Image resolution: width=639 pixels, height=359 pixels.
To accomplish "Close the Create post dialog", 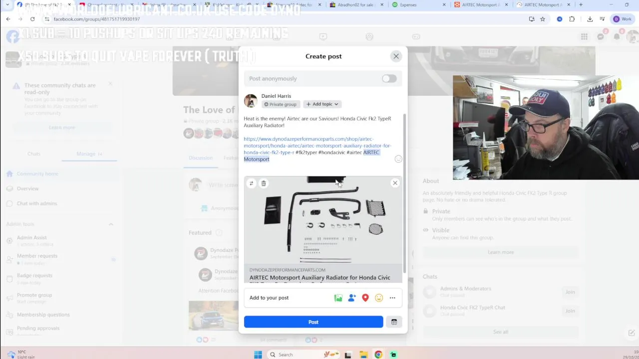I will [x=396, y=56].
